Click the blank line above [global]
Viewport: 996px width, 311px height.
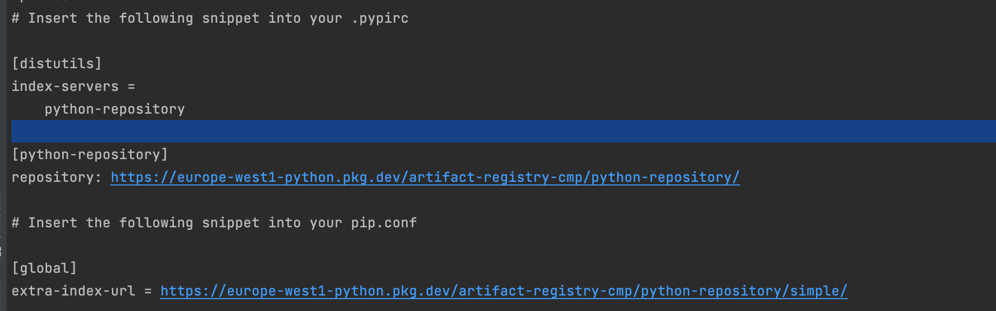click(x=207, y=245)
